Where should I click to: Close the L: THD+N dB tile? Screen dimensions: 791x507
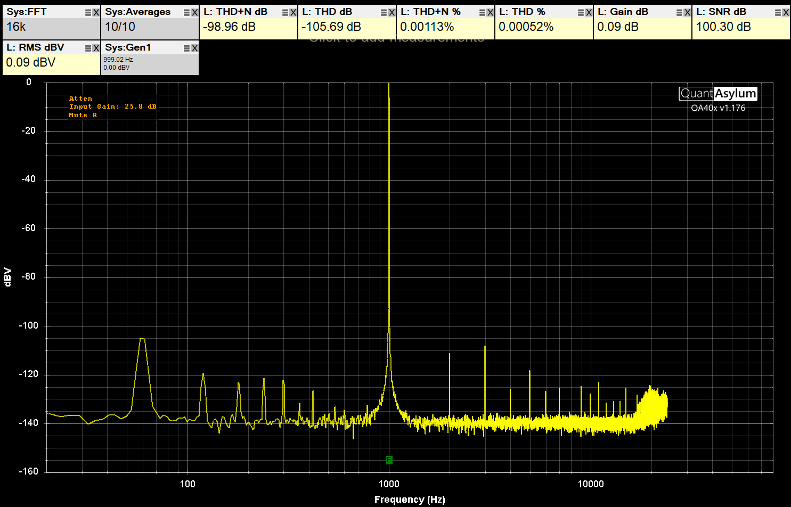point(293,12)
